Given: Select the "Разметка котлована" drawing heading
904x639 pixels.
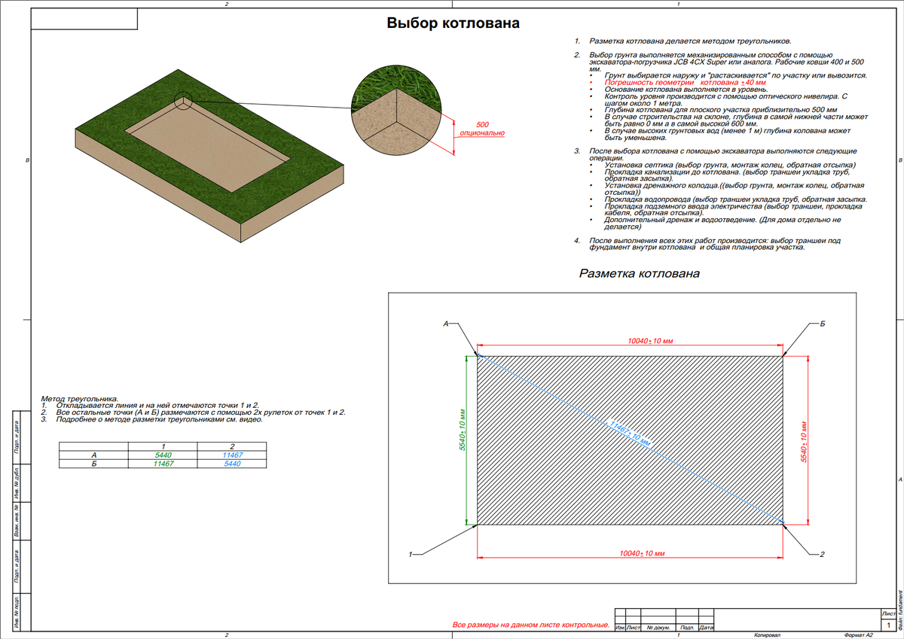Looking at the screenshot, I should [639, 274].
